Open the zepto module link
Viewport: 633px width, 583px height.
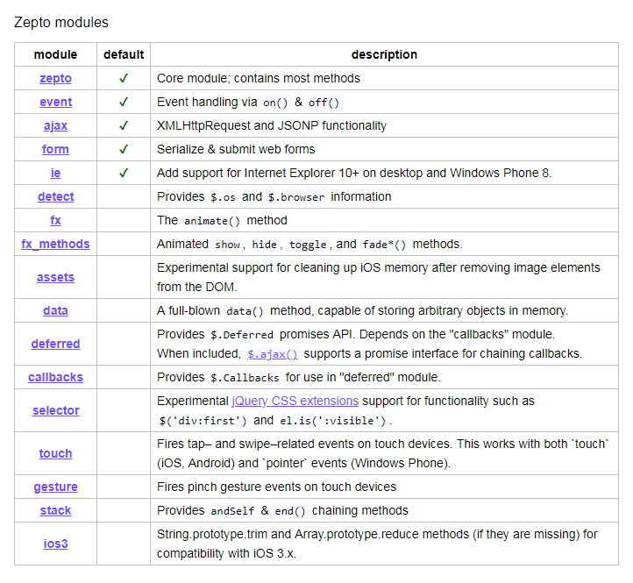click(55, 78)
